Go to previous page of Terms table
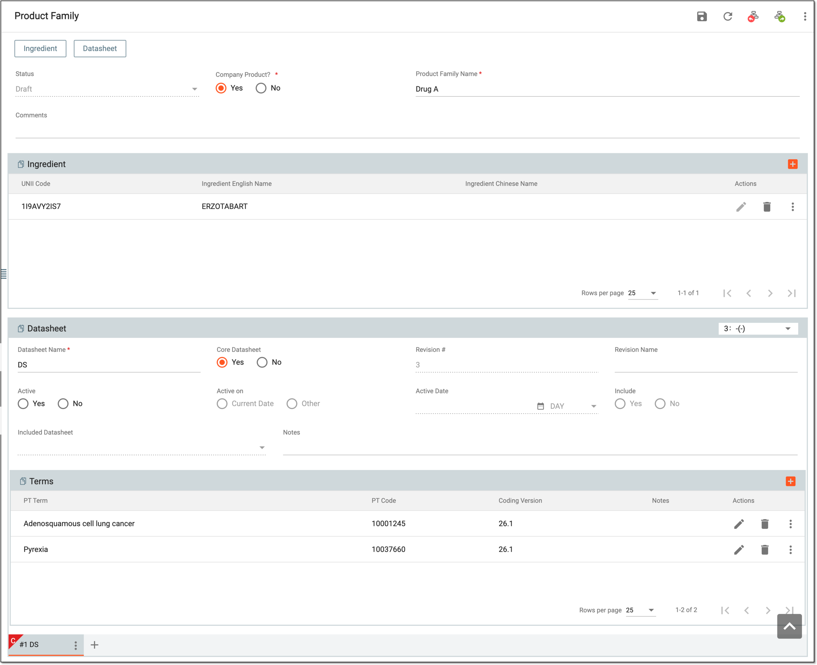This screenshot has height=665, width=817. 746,610
